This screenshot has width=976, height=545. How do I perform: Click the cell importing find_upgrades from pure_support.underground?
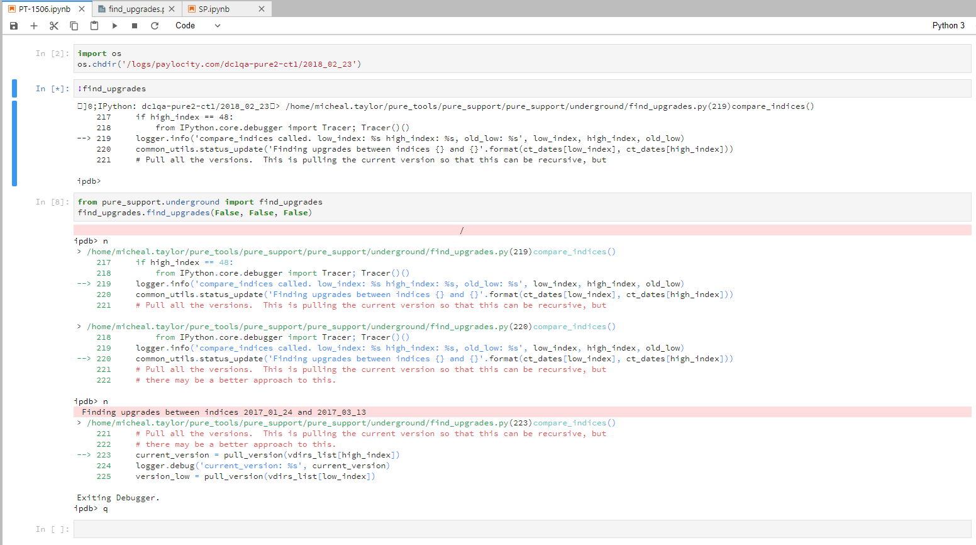pyautogui.click(x=522, y=207)
